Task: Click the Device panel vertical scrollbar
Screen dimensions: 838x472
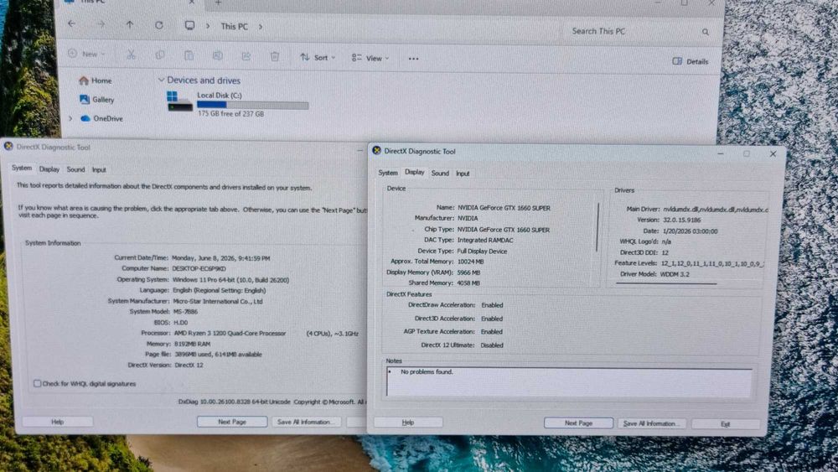Action: 597,226
